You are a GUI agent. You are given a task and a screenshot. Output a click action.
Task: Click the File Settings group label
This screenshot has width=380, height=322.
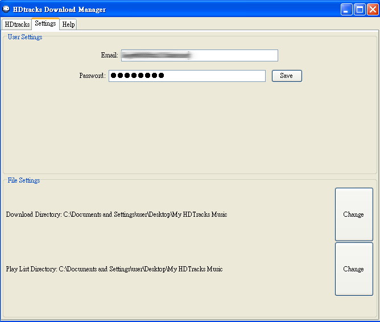click(x=24, y=180)
